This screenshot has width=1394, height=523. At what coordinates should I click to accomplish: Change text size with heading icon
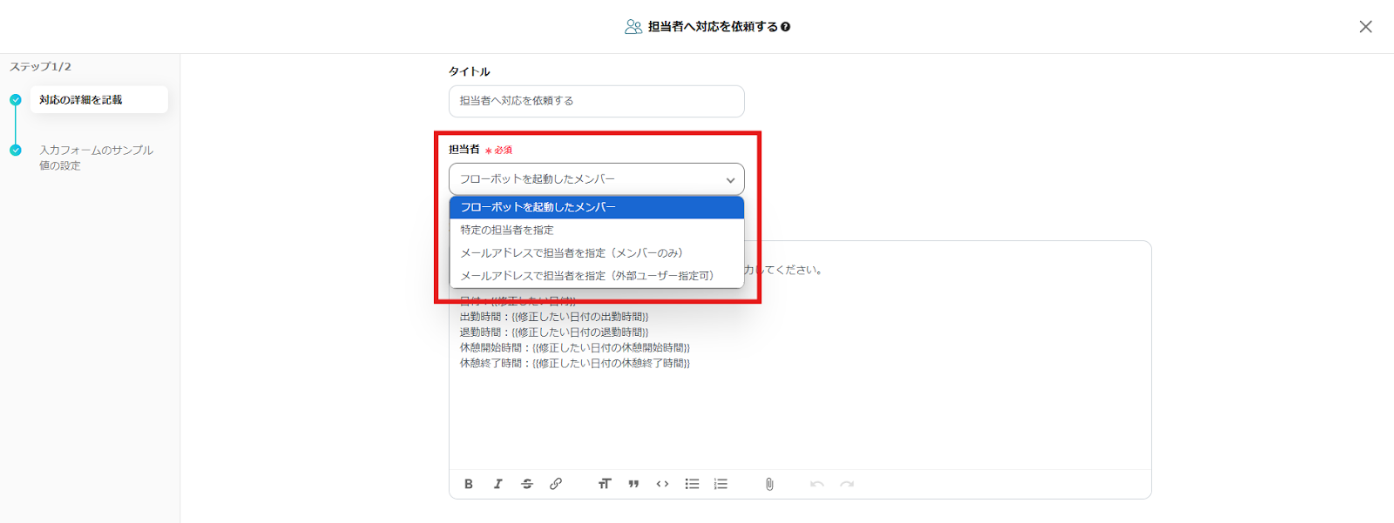click(x=605, y=484)
